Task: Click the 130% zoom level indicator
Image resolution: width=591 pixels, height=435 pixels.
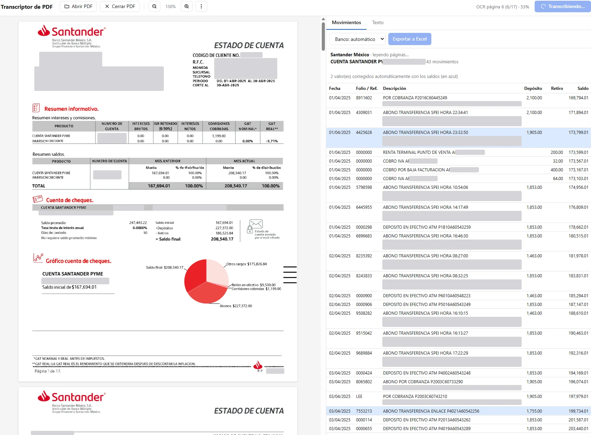Action: tap(171, 7)
